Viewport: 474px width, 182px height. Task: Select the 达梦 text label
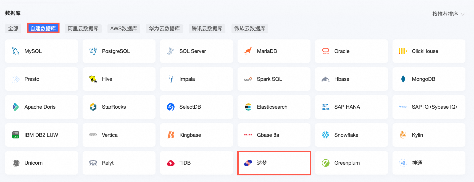262,163
